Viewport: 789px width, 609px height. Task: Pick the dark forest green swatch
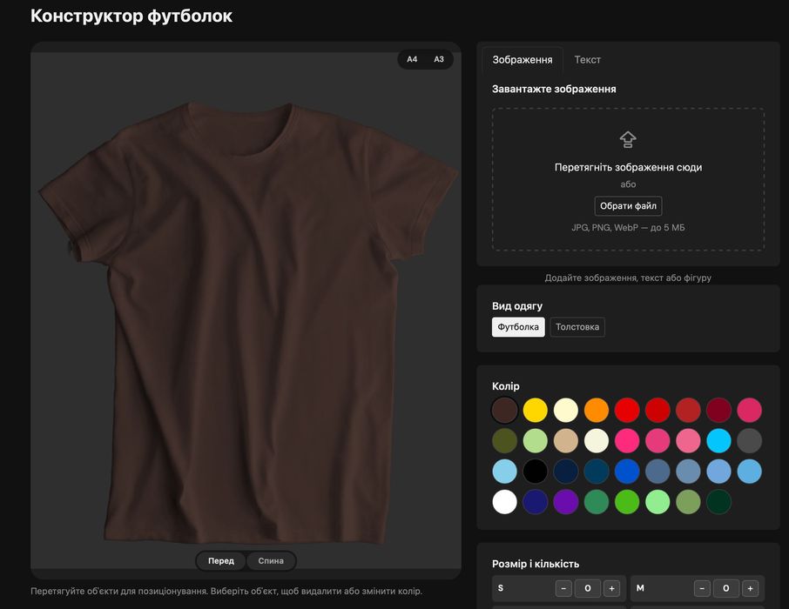tap(718, 502)
